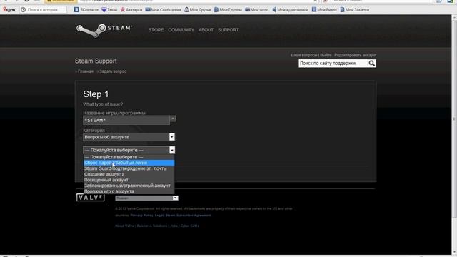Image resolution: width=457 pixels, height=257 pixels.
Task: Open the Мои Заметки bookmark
Action: point(354,9)
